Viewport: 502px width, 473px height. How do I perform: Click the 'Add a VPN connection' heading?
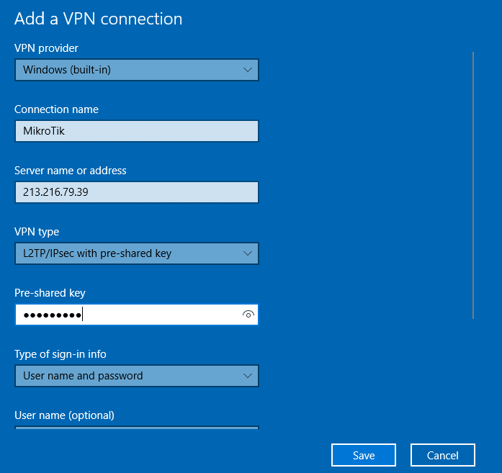tap(99, 19)
